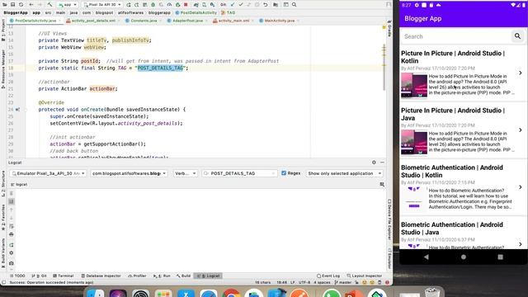
Task: Click the Open file icon in the toolbar
Action: [5, 5]
